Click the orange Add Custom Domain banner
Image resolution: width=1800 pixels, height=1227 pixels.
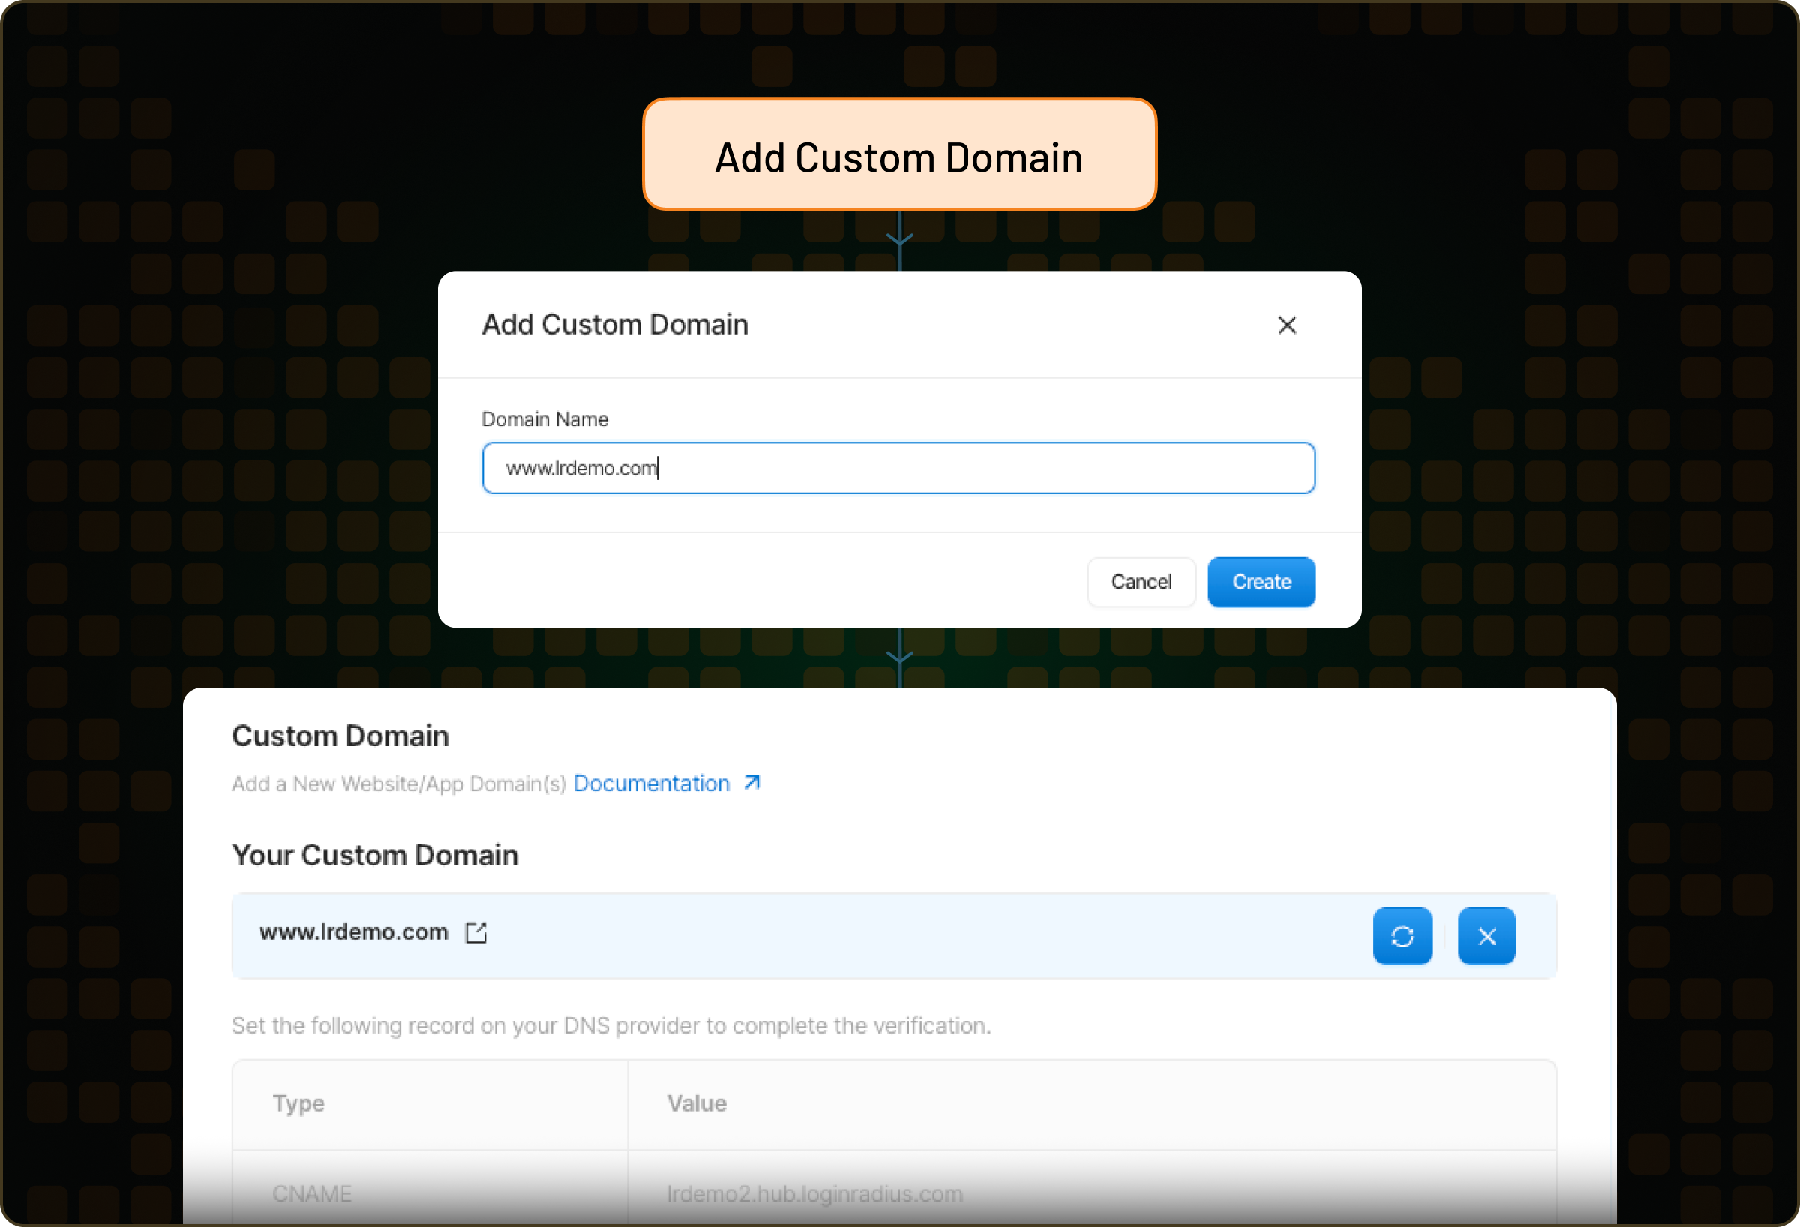point(898,155)
